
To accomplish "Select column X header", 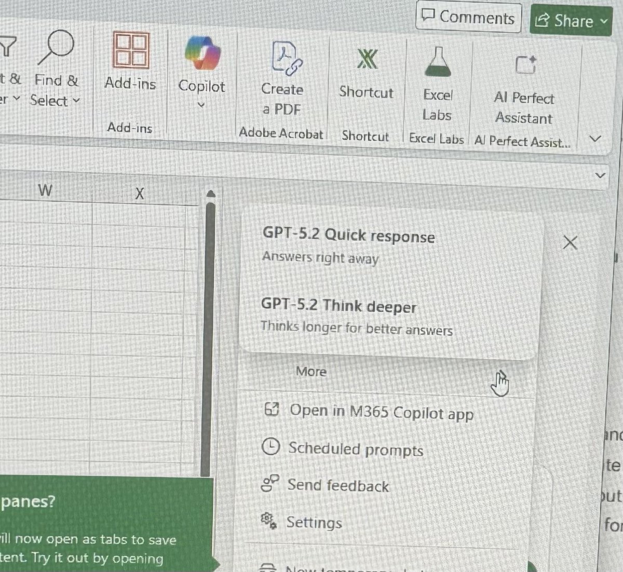I will coord(139,194).
